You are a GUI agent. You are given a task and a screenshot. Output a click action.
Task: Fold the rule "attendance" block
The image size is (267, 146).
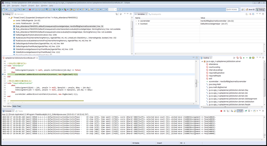pos(7,65)
